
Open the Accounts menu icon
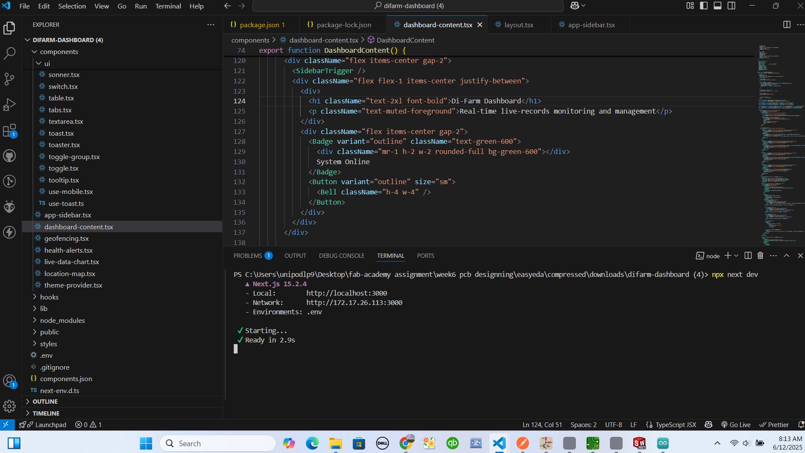(x=9, y=381)
